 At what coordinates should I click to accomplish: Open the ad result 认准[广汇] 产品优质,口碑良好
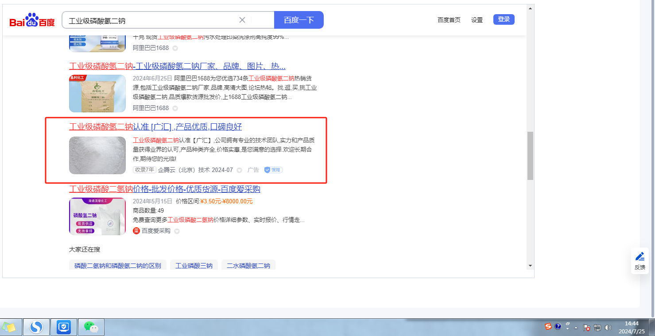155,127
